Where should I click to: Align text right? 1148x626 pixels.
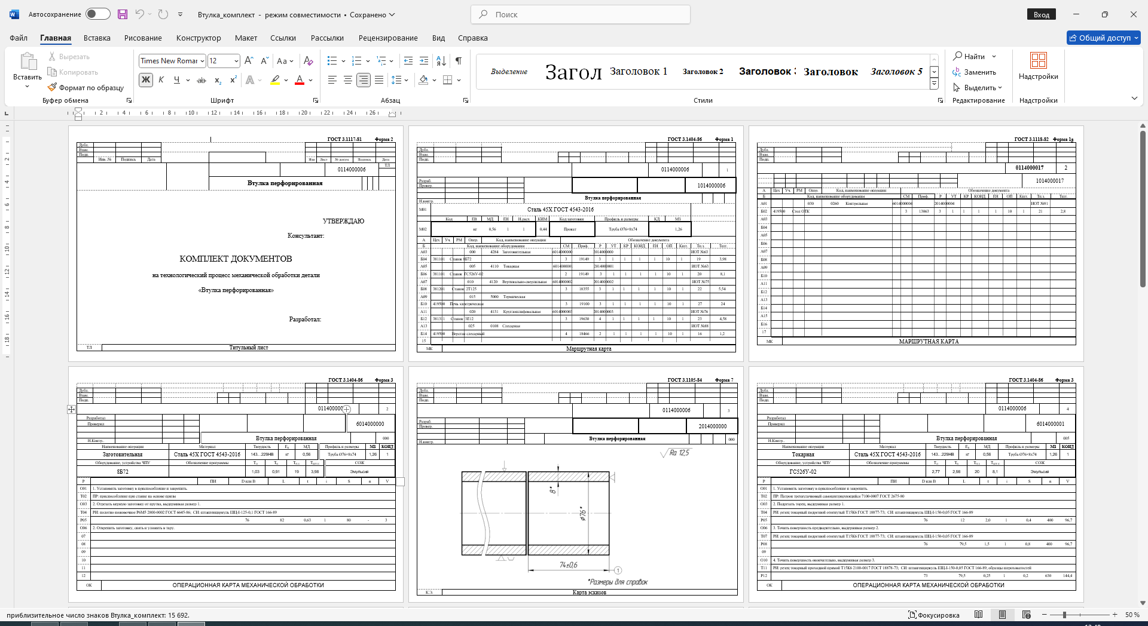click(x=364, y=80)
